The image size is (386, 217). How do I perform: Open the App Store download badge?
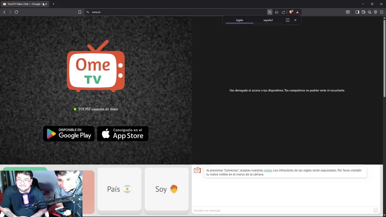pyautogui.click(x=123, y=134)
